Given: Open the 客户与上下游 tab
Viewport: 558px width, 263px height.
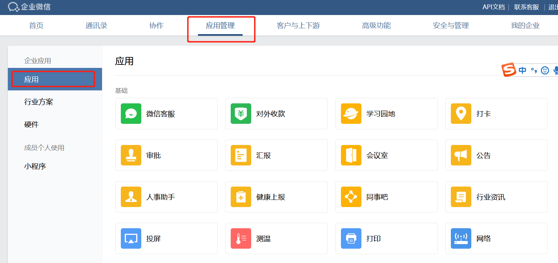Looking at the screenshot, I should tap(298, 26).
